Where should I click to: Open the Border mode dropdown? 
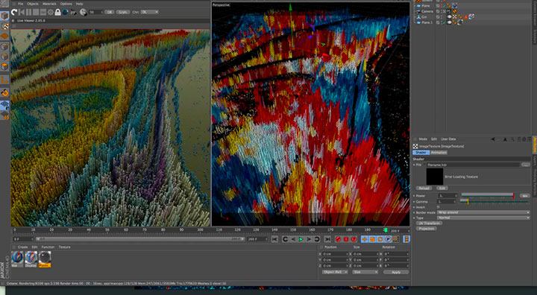point(483,212)
